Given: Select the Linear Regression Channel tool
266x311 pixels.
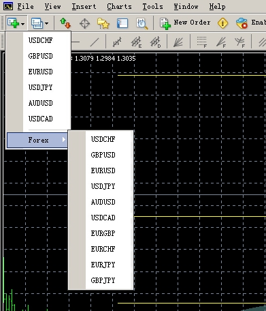Looking at the screenshot, I should tap(117, 42).
